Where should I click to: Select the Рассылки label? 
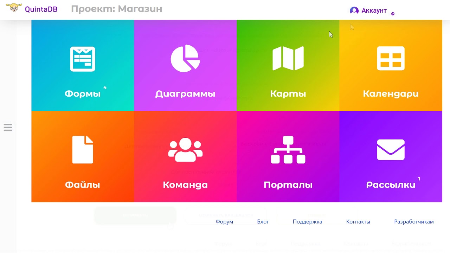(x=391, y=185)
